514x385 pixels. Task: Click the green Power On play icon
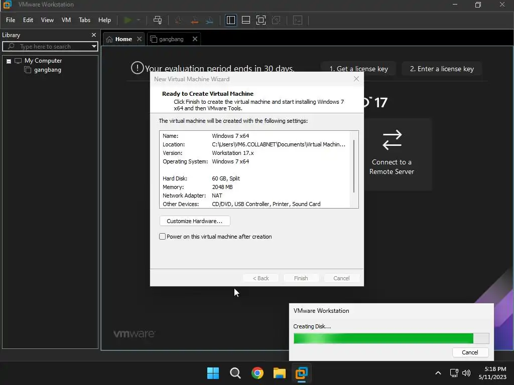(127, 20)
